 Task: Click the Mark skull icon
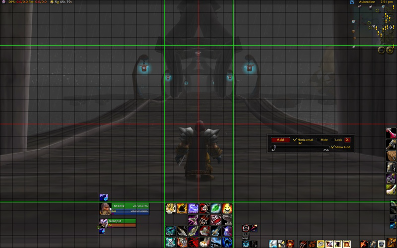pos(246,228)
